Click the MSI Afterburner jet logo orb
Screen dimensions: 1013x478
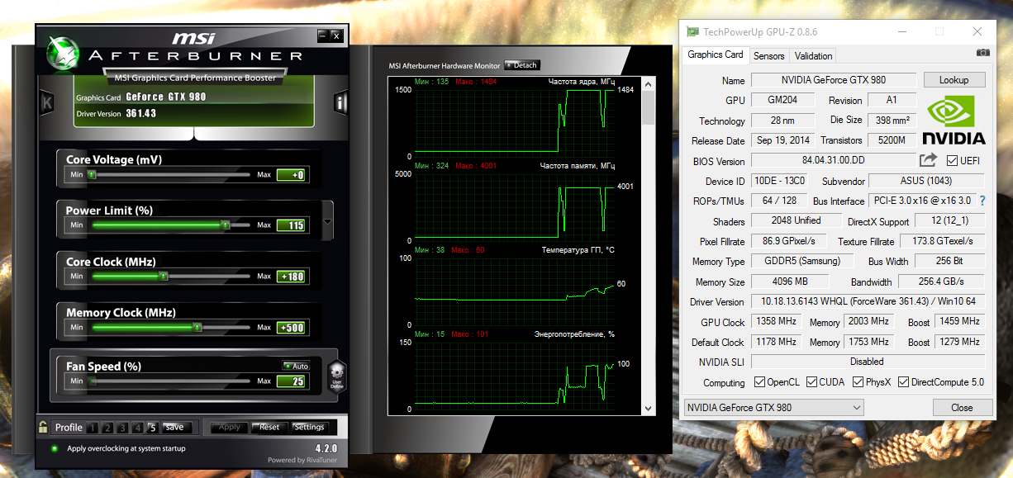63,54
